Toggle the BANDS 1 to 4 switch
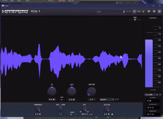Image resolution: width=163 pixels, height=119 pixels. 72,114
